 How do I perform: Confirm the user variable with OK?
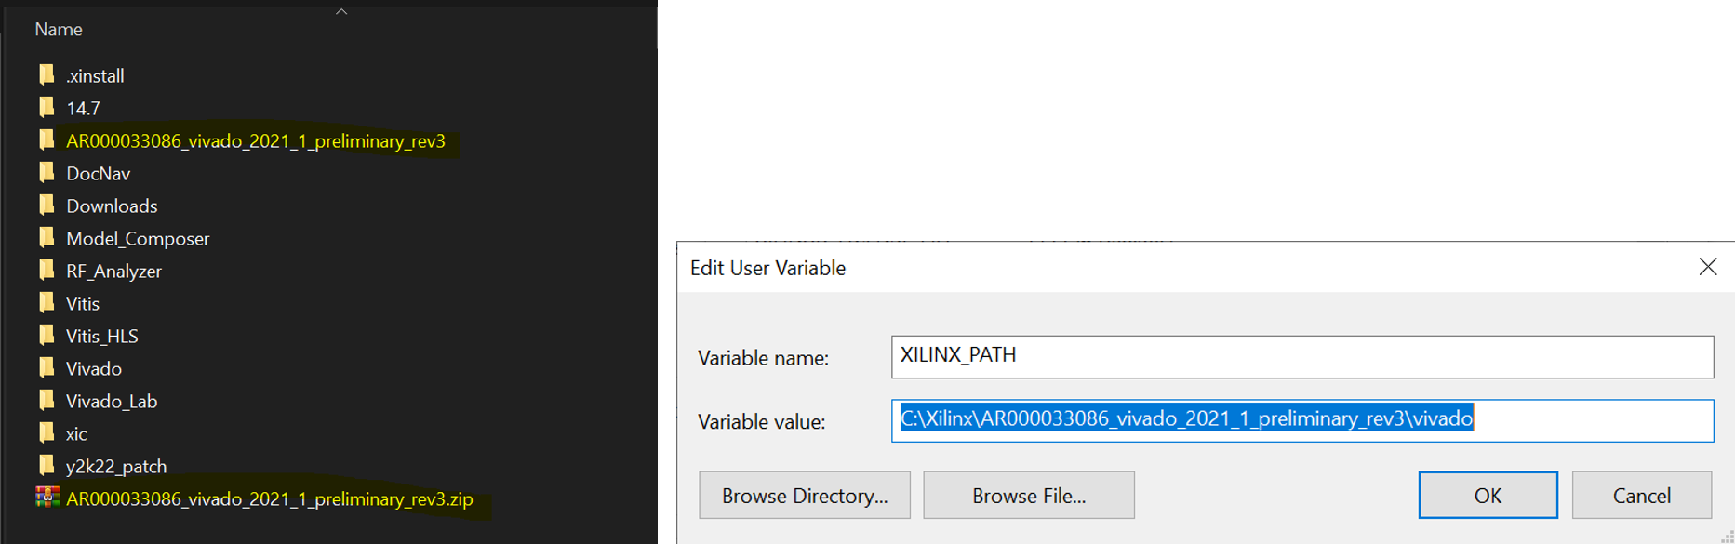click(x=1488, y=495)
